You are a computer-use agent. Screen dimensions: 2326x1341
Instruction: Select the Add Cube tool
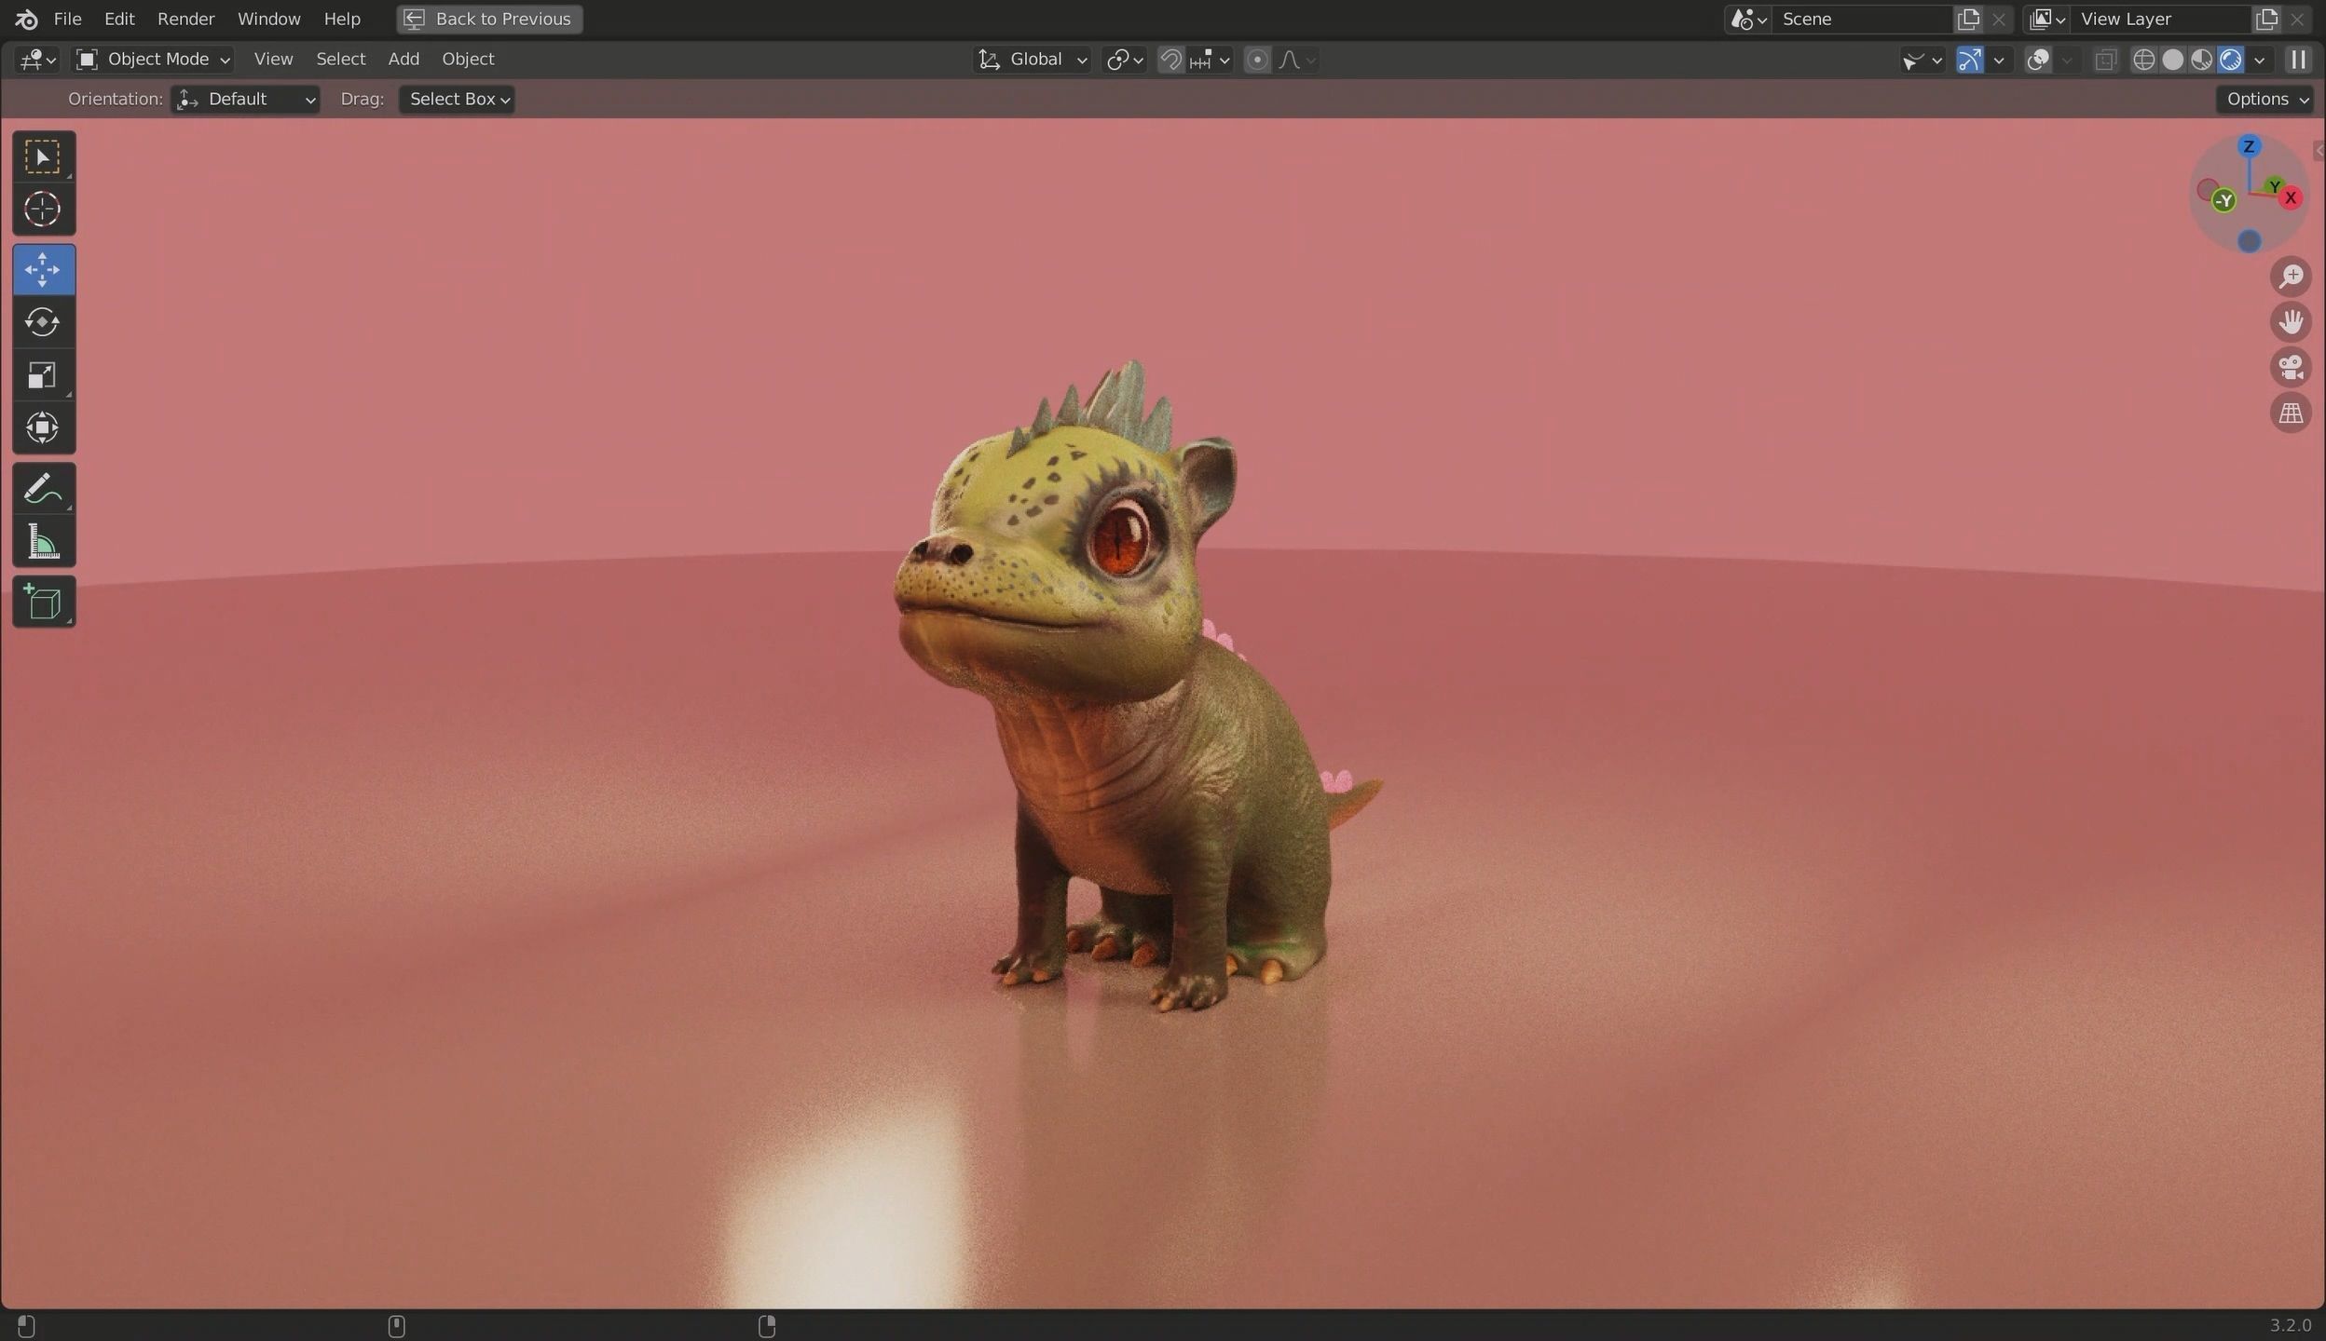[x=43, y=602]
